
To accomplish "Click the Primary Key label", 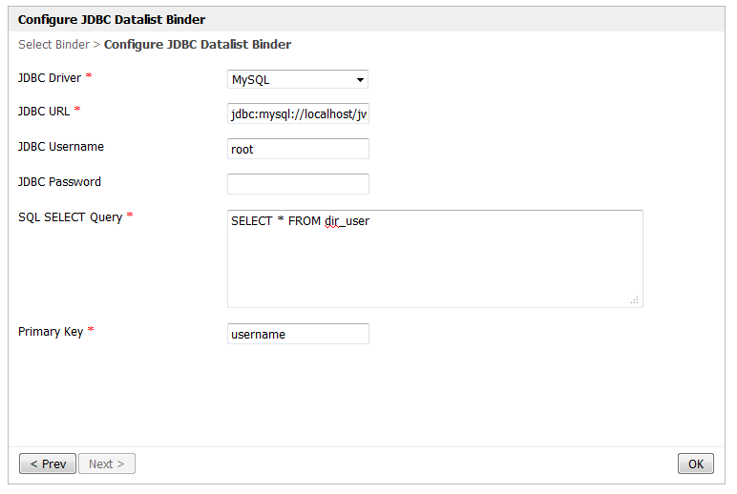I will pyautogui.click(x=51, y=332).
